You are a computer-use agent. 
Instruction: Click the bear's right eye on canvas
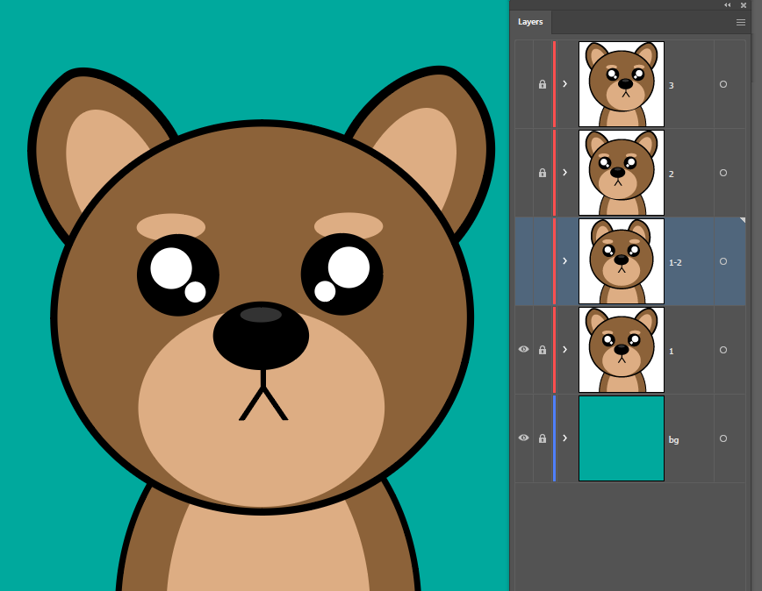(342, 274)
